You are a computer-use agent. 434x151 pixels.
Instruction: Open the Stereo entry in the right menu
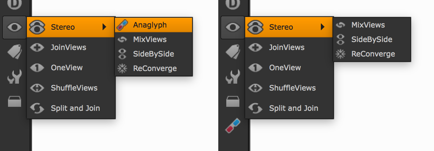[x=281, y=27]
